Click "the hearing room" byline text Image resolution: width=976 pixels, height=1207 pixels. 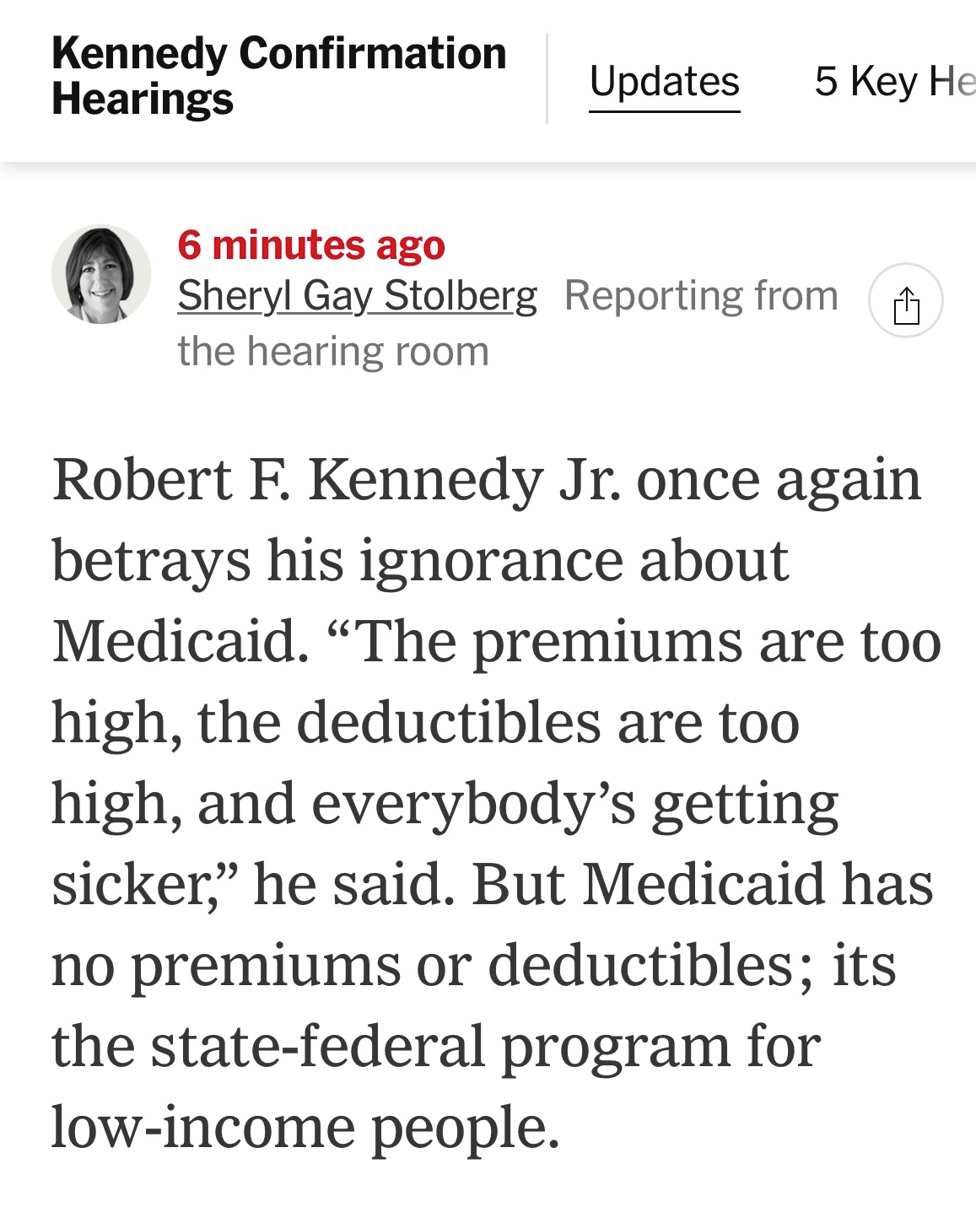(333, 351)
